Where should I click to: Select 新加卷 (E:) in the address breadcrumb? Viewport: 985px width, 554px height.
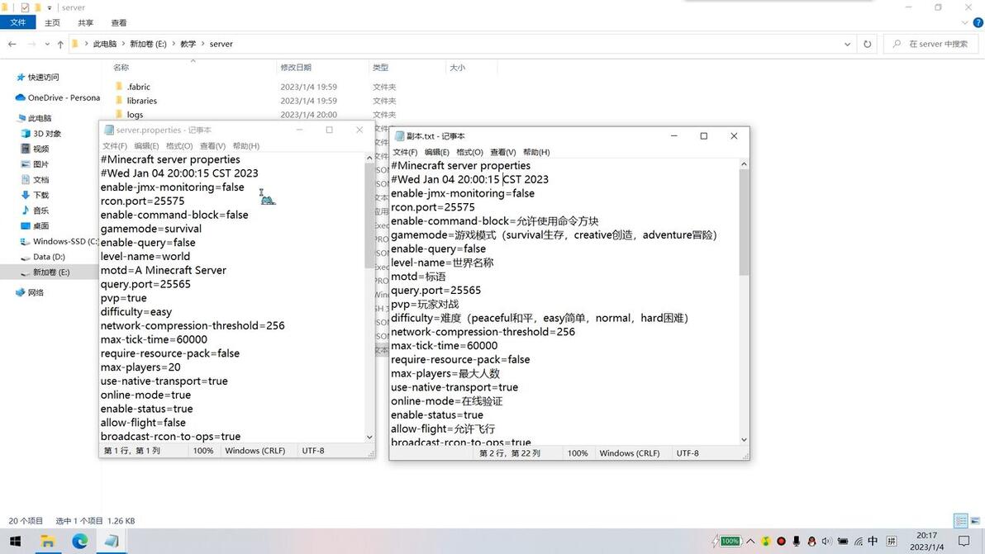(x=148, y=44)
